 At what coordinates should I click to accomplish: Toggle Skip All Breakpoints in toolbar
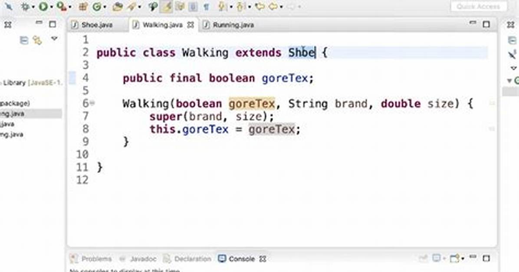click(x=9, y=6)
